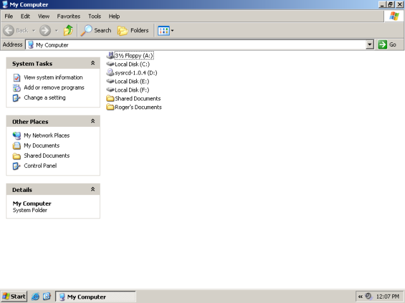Image resolution: width=405 pixels, height=303 pixels.
Task: Select the Local Disk (F:) drive icon
Action: coord(110,90)
